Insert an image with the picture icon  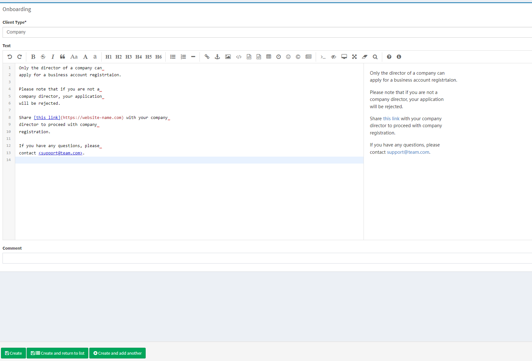(228, 57)
